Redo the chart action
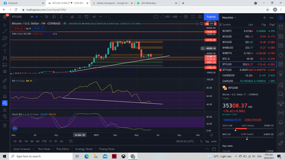 tap(106, 17)
